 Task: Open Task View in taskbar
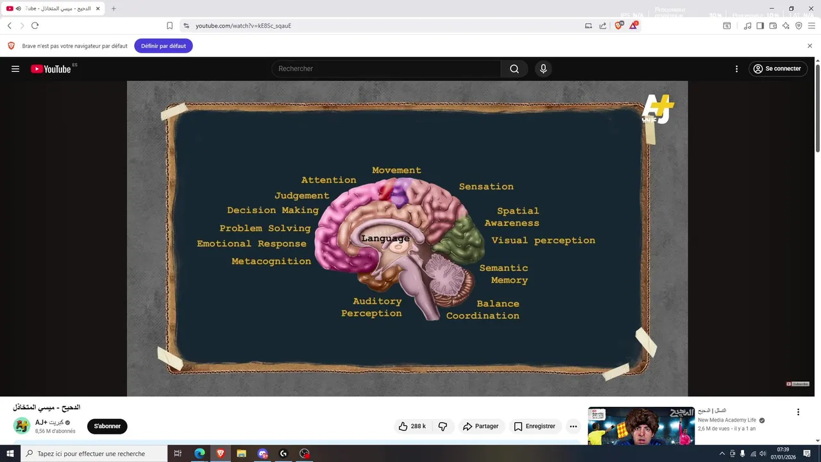click(178, 454)
